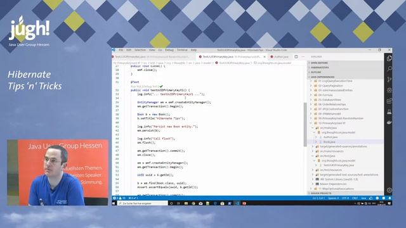Open the Edit menu
This screenshot has height=228, width=406.
(129, 50)
